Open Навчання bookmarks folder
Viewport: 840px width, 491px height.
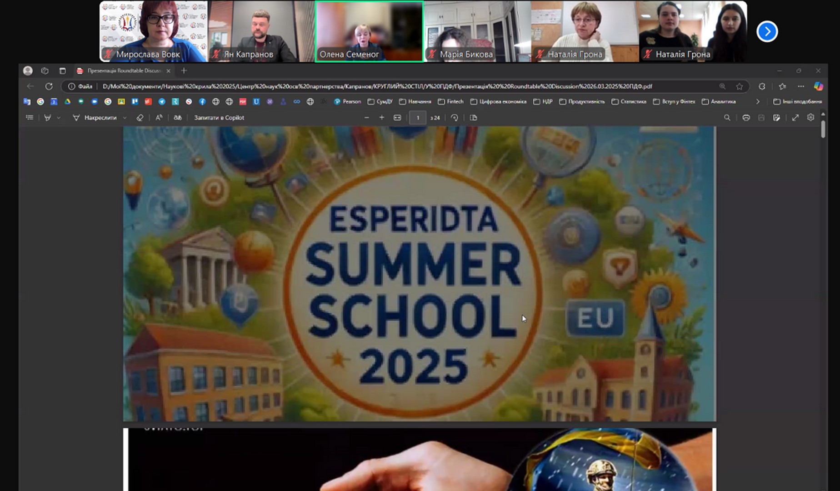(x=415, y=102)
